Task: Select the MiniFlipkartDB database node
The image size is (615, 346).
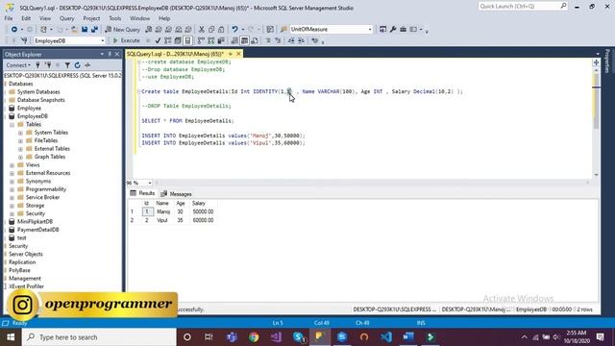Action: (35, 222)
